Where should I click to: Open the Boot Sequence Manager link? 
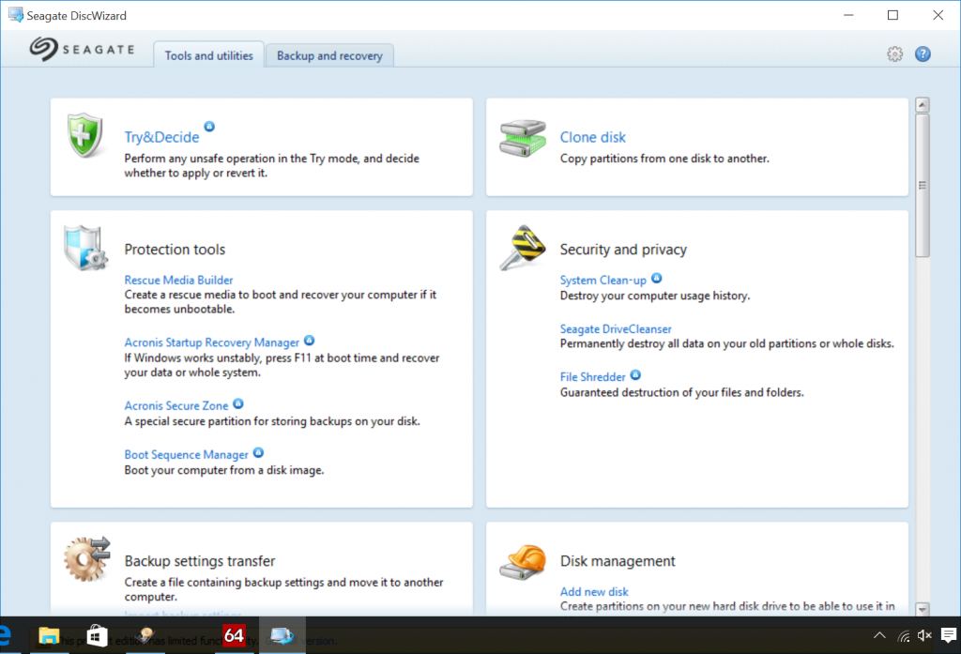click(x=187, y=455)
